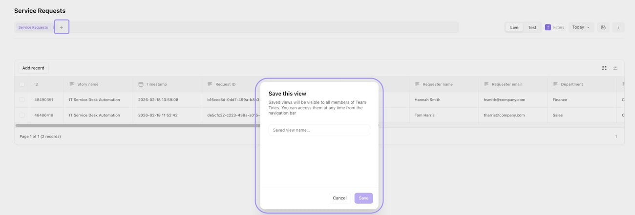
Task: Switch to Live mode
Action: click(514, 27)
